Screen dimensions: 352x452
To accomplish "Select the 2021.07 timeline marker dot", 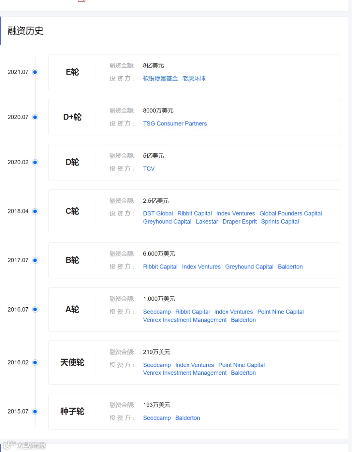I will (x=35, y=72).
